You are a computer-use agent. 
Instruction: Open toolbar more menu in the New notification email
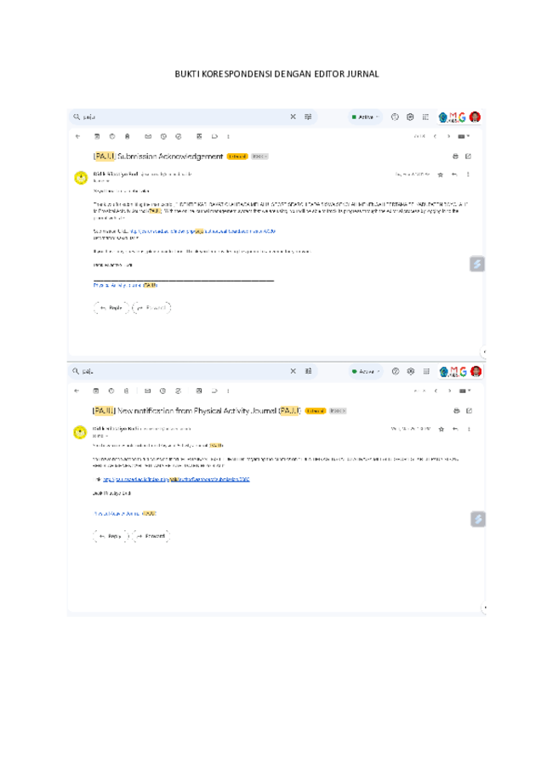coord(228,391)
